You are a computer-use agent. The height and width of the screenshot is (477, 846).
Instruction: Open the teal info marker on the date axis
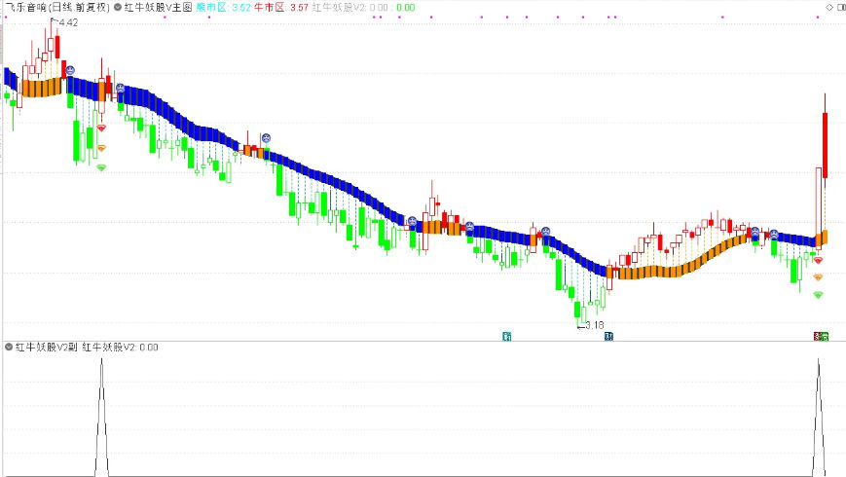pyautogui.click(x=506, y=337)
